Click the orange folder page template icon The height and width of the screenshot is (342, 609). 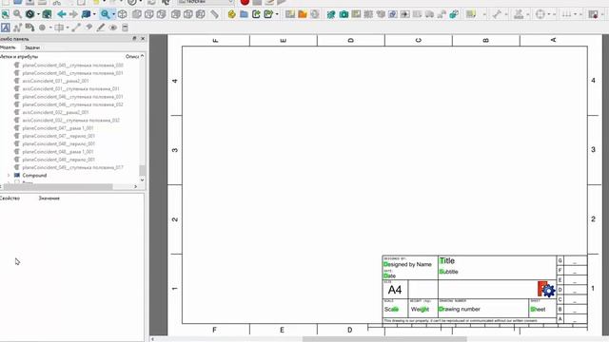pos(303,14)
